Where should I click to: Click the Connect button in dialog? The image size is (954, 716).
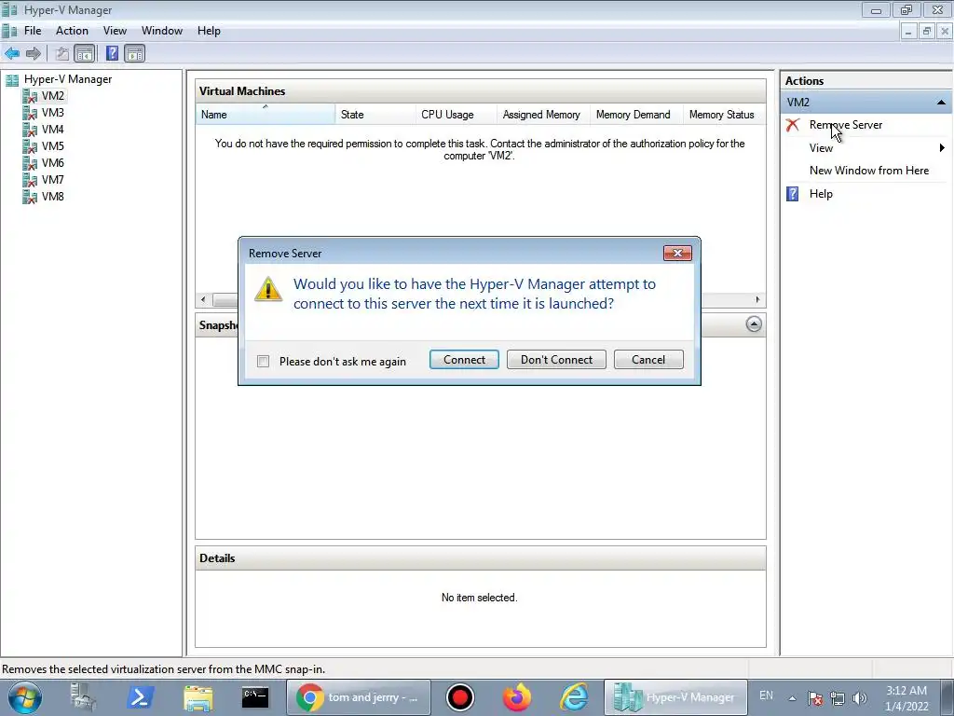(464, 360)
